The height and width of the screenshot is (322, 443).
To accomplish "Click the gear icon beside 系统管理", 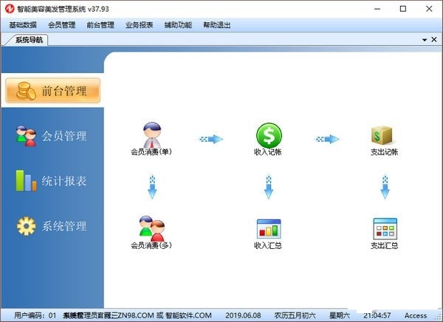I will pos(27,226).
